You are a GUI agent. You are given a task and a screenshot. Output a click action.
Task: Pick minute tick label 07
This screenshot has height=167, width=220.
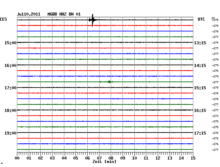pos(99,158)
